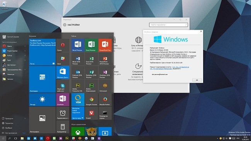Open Task View on the taskbar
This screenshot has width=251, height=141.
[16, 138]
